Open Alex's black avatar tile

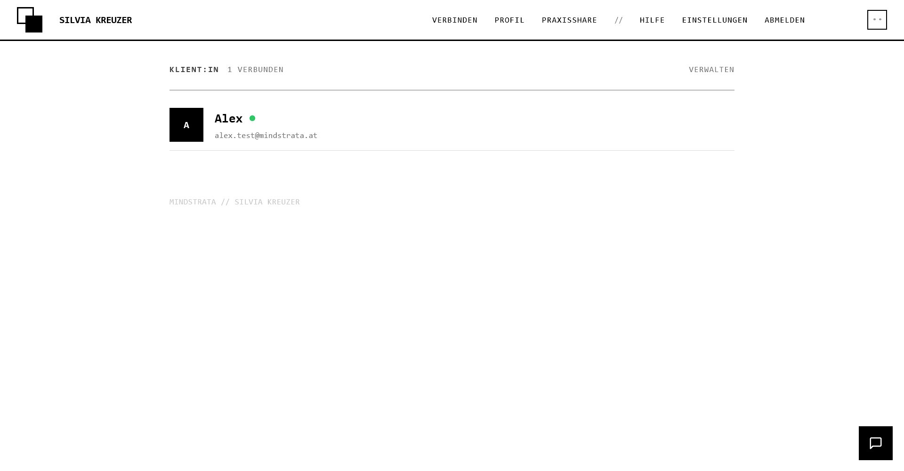click(x=186, y=125)
